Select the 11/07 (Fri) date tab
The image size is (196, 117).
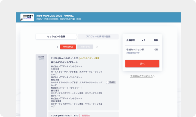85,47
